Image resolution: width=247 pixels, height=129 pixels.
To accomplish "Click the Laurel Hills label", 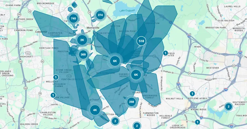I will pos(232,6).
